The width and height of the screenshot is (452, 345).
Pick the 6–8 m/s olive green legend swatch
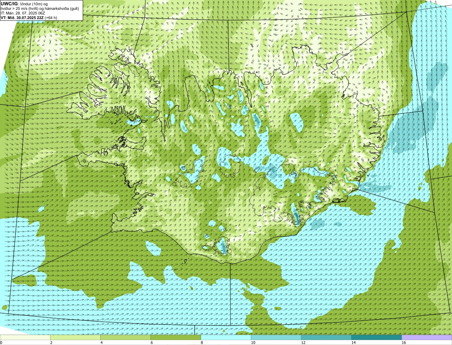176,337
